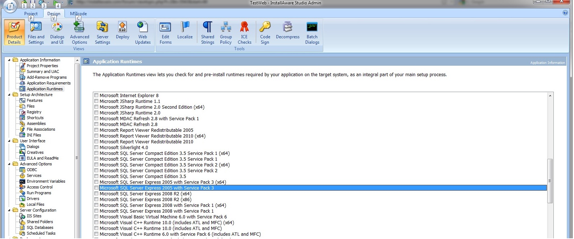574x239 pixels.
Task: Run ICE Checks tool
Action: click(245, 32)
